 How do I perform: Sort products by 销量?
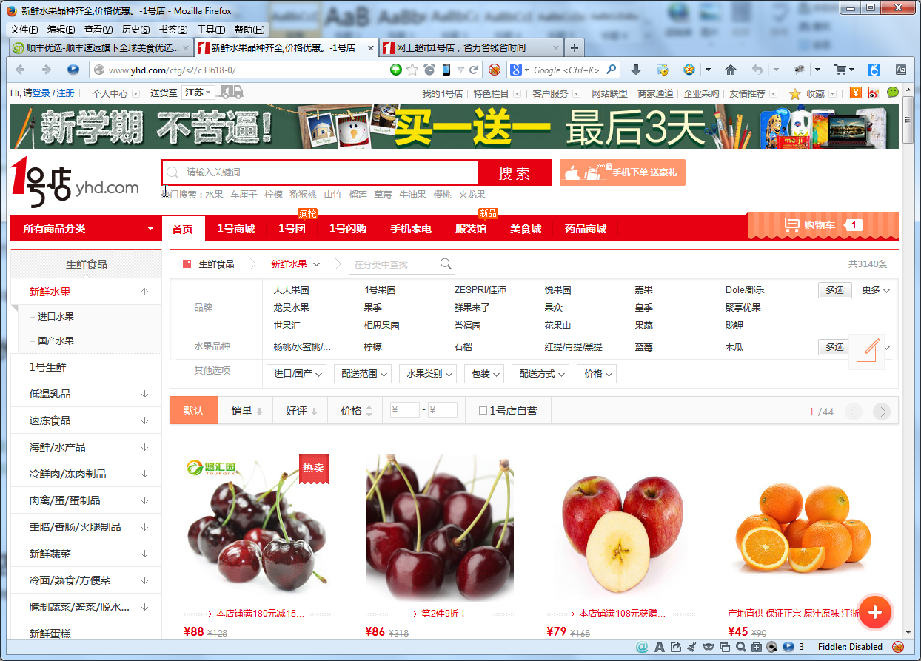point(247,411)
